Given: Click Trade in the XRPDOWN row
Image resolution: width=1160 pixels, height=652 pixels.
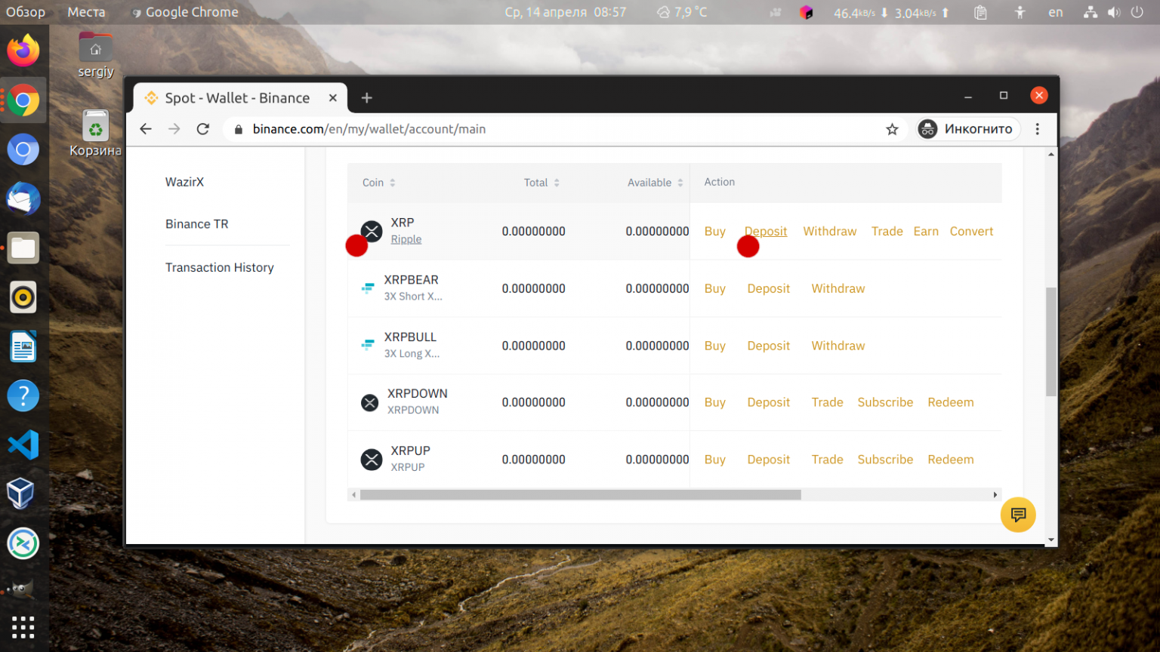Looking at the screenshot, I should coord(828,402).
